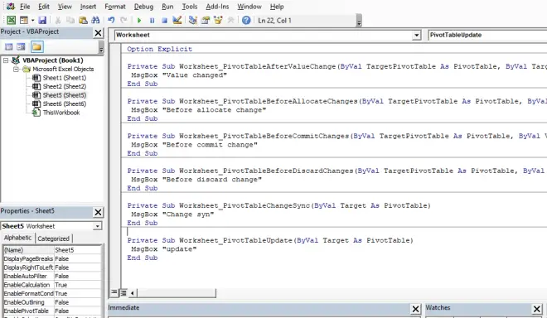The height and width of the screenshot is (318, 547).
Task: Click the Cut scissors icon
Action: 58,20
